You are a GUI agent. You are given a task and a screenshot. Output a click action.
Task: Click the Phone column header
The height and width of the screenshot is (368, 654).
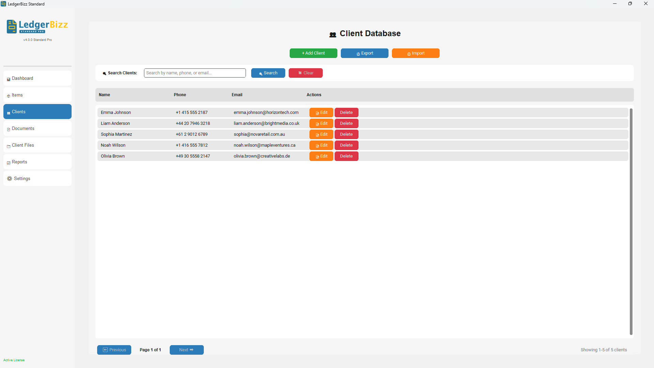click(180, 95)
